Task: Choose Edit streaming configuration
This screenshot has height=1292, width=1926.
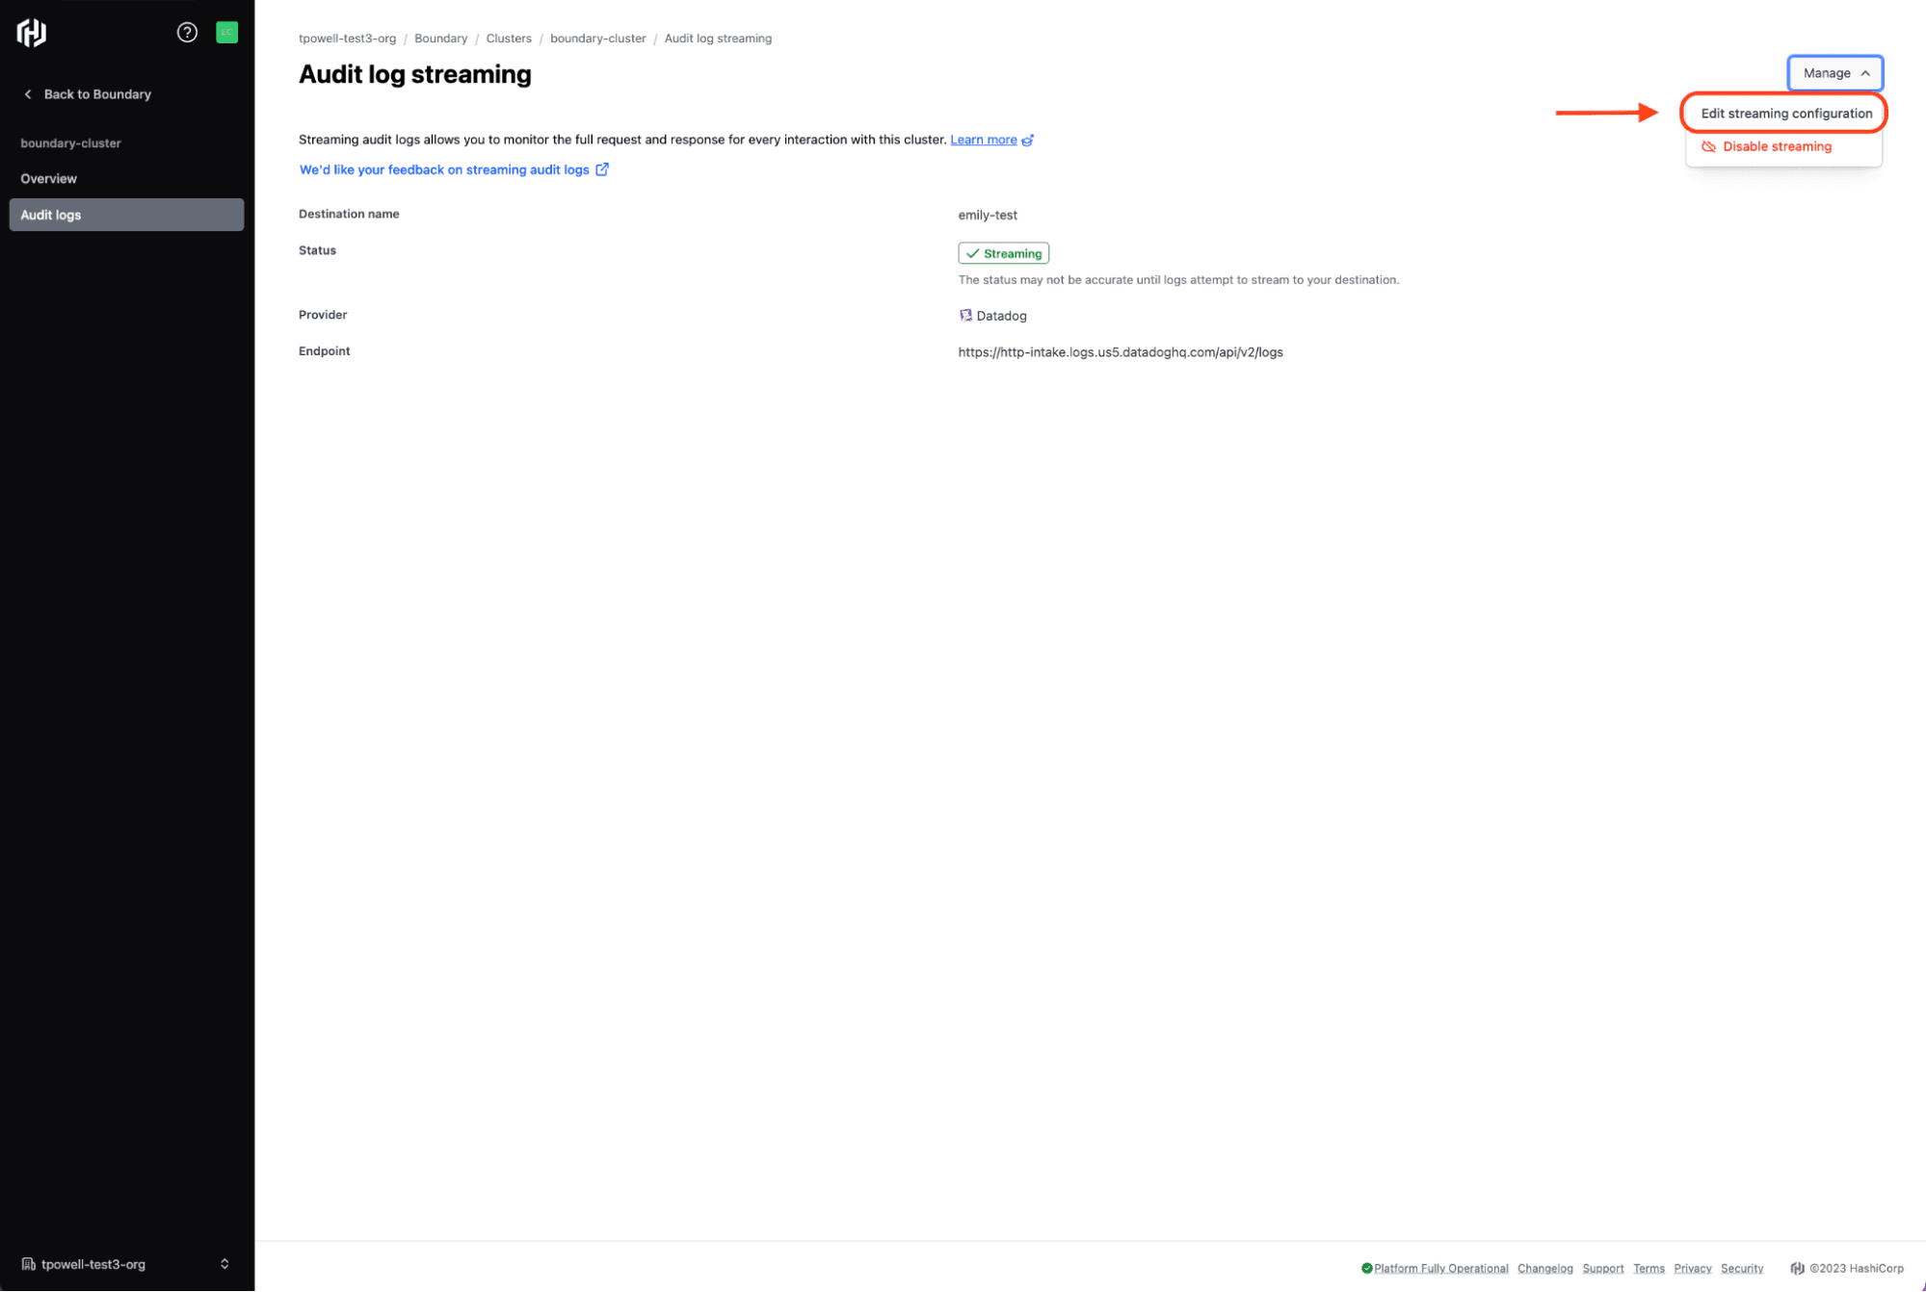Action: coord(1785,114)
